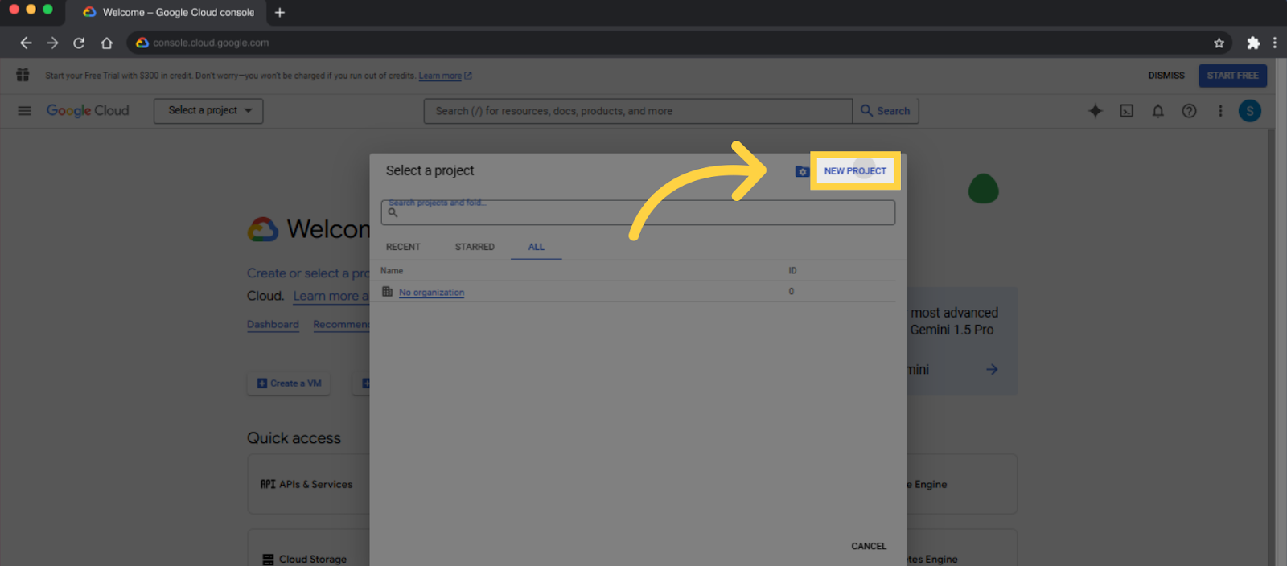Screen dimensions: 1287x566
Task: Open the Learn more link in banner
Action: point(445,76)
